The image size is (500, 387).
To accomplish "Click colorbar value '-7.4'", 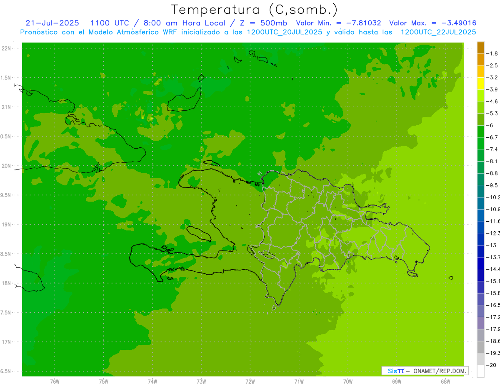I will (x=492, y=149).
